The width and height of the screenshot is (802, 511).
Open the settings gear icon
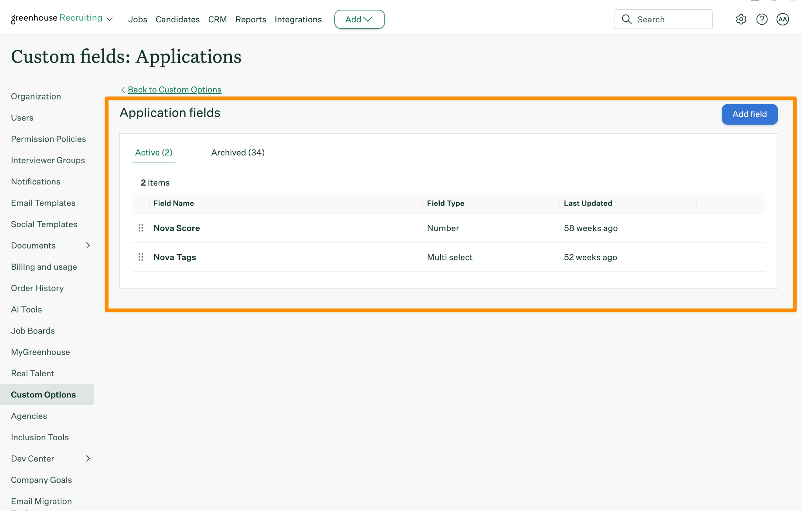point(741,19)
